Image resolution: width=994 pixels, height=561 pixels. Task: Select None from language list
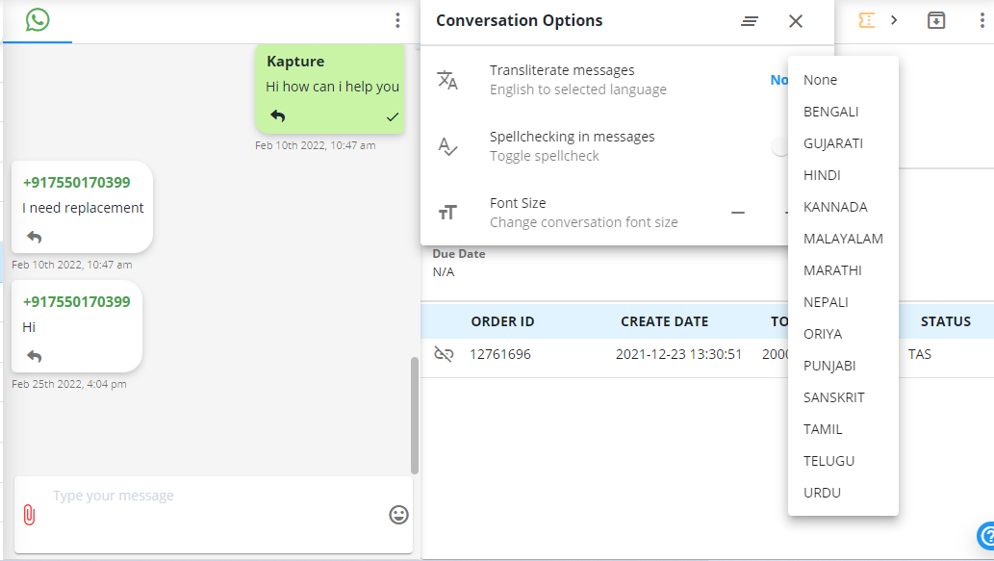point(843,80)
